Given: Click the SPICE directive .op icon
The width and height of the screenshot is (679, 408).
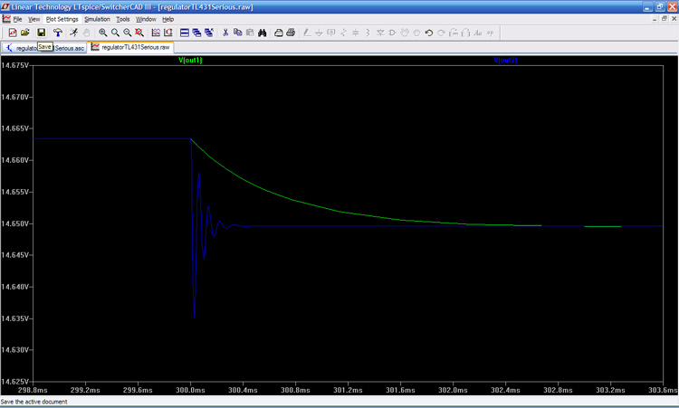Looking at the screenshot, I should point(490,33).
